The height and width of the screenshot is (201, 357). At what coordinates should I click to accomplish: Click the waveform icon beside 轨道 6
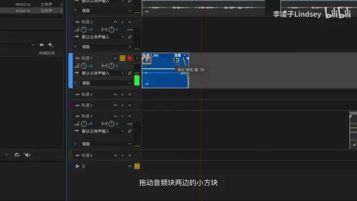pyautogui.click(x=77, y=155)
